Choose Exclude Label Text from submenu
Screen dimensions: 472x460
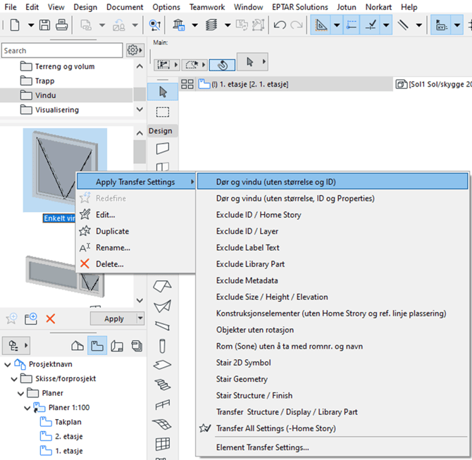pyautogui.click(x=247, y=247)
